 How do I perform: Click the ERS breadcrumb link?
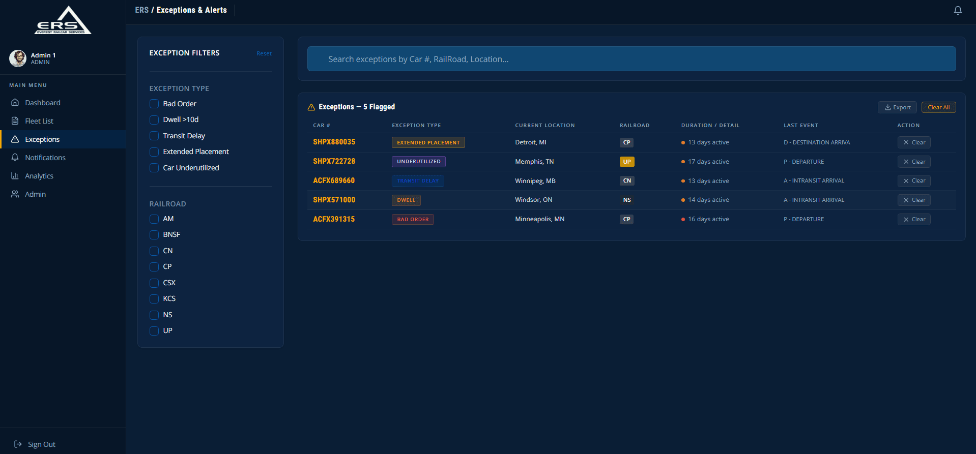(142, 10)
